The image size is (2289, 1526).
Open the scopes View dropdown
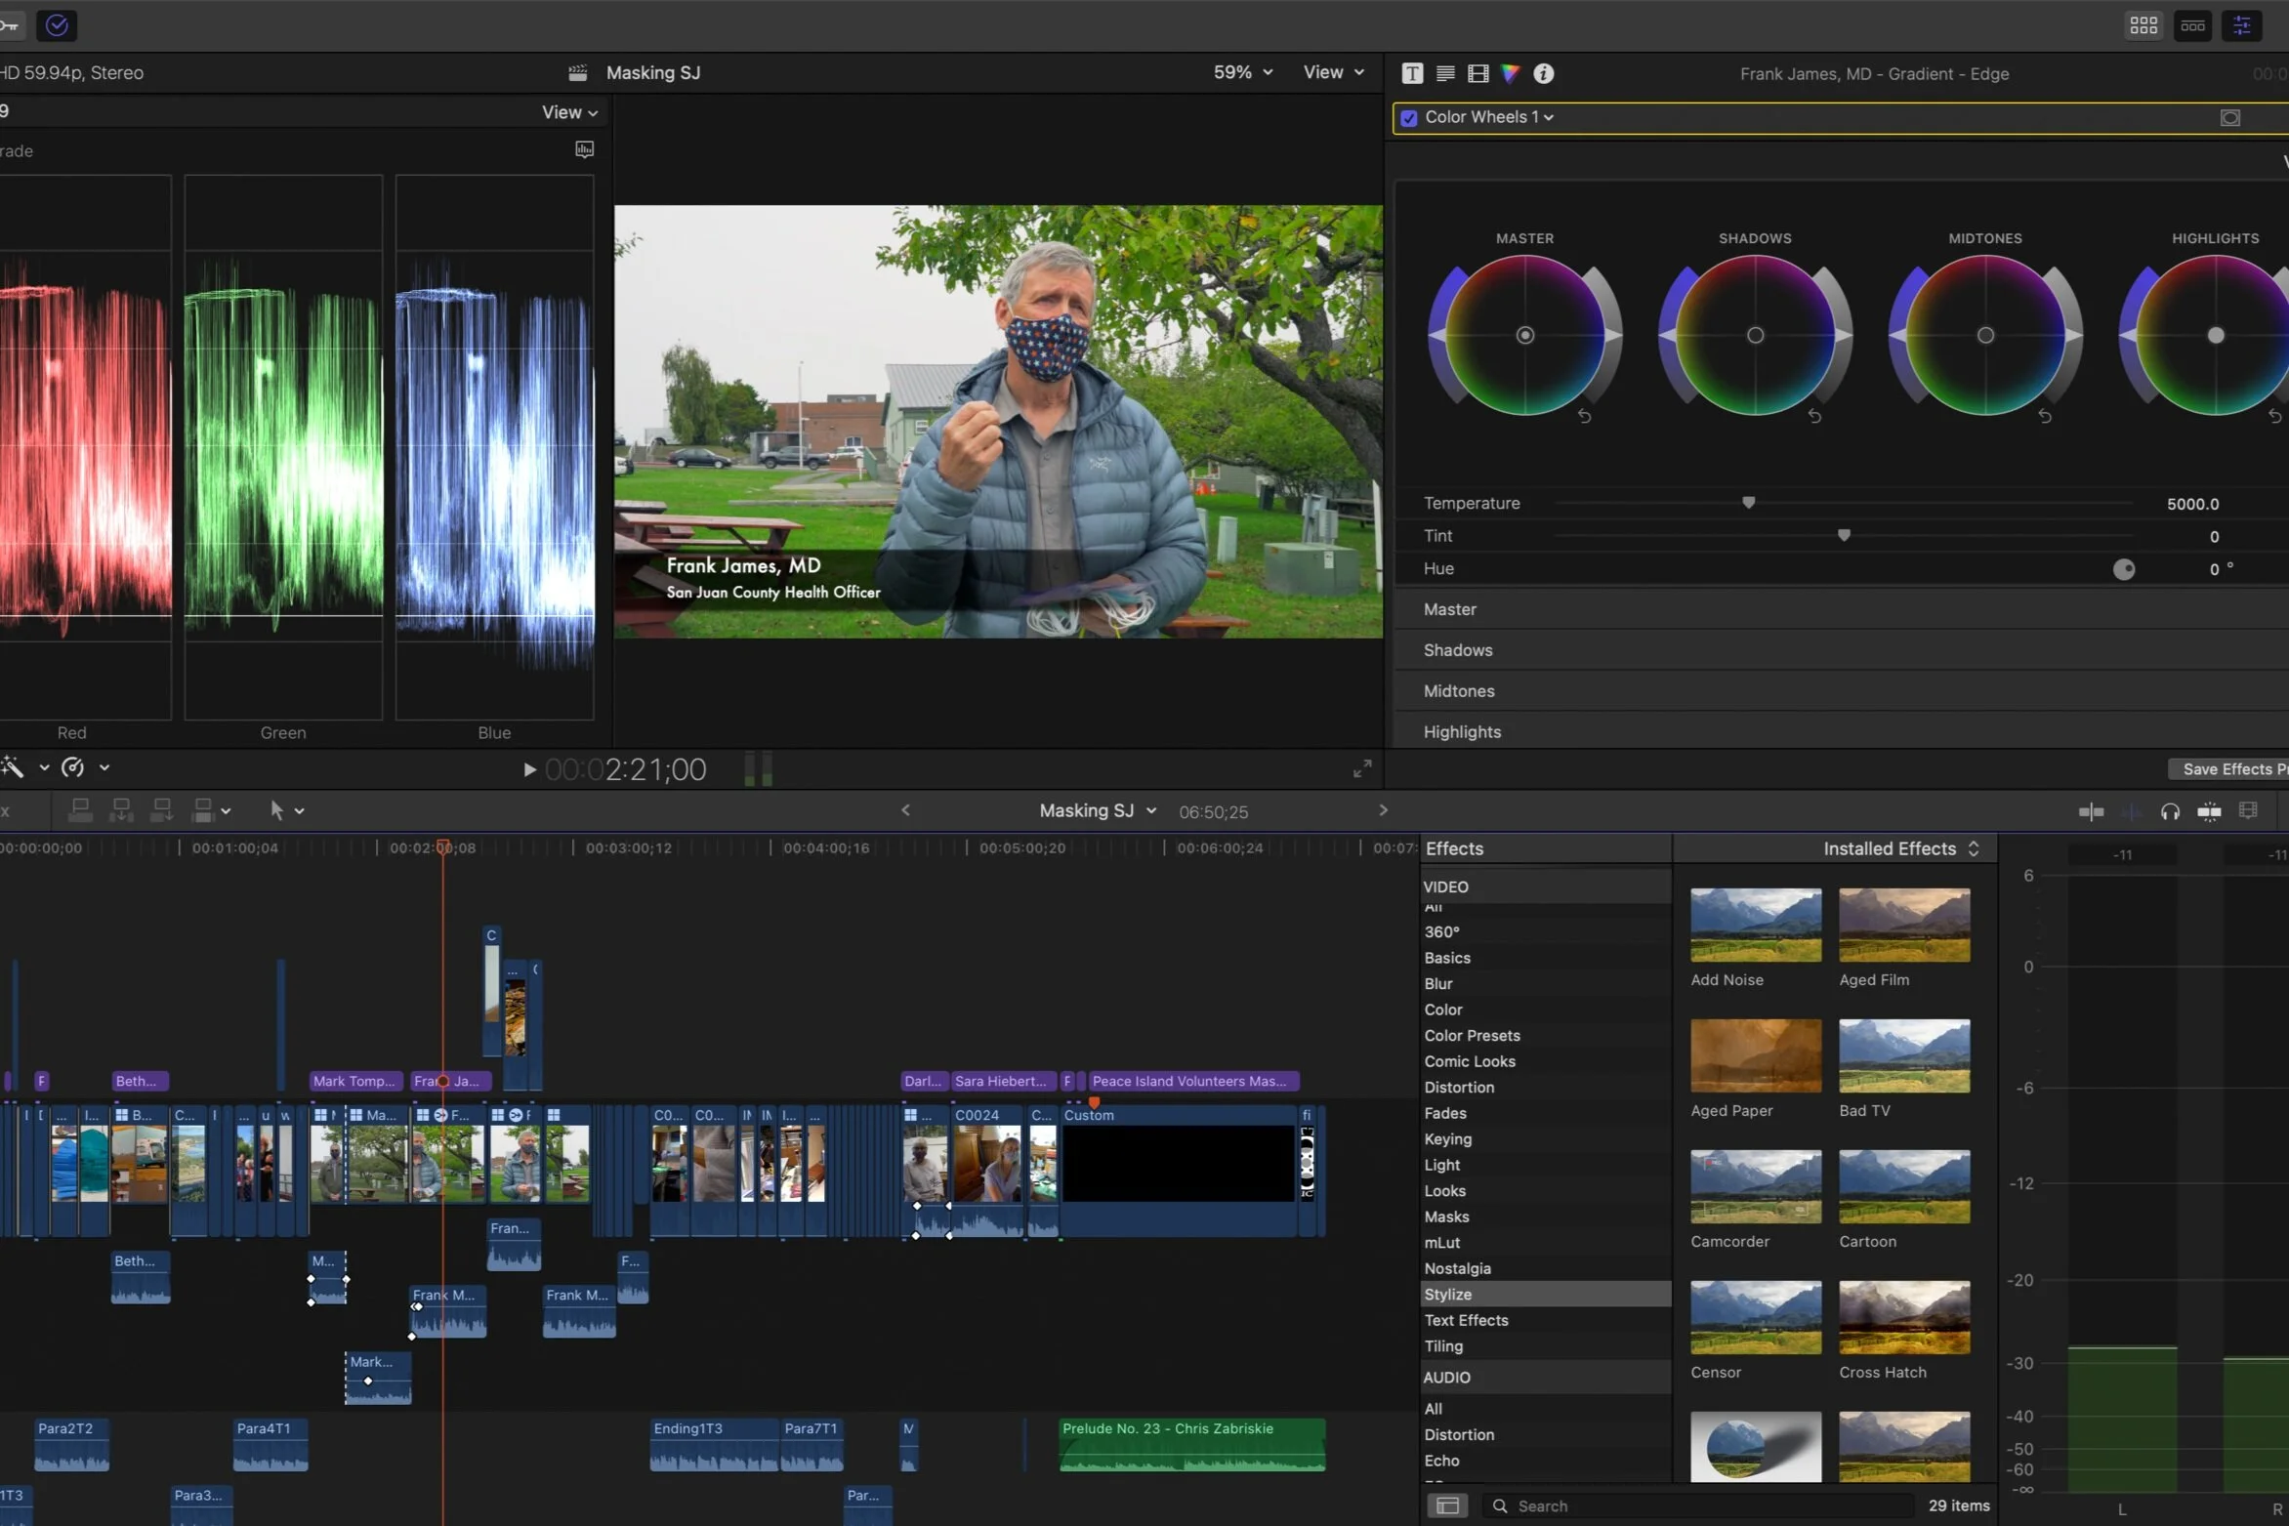coord(569,112)
